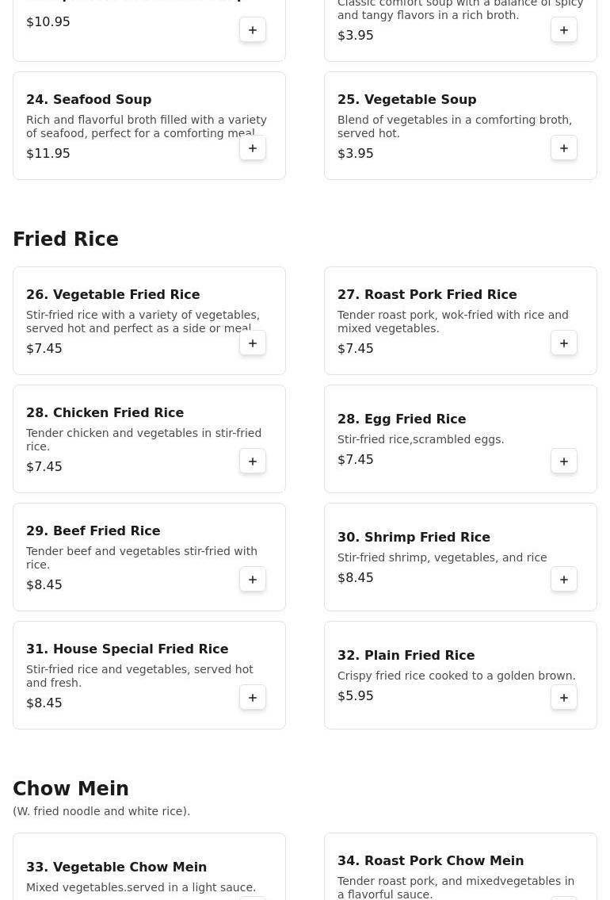Add Vegetable Soup with plus button

563,148
